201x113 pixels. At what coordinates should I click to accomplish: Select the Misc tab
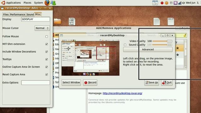tap(38, 14)
